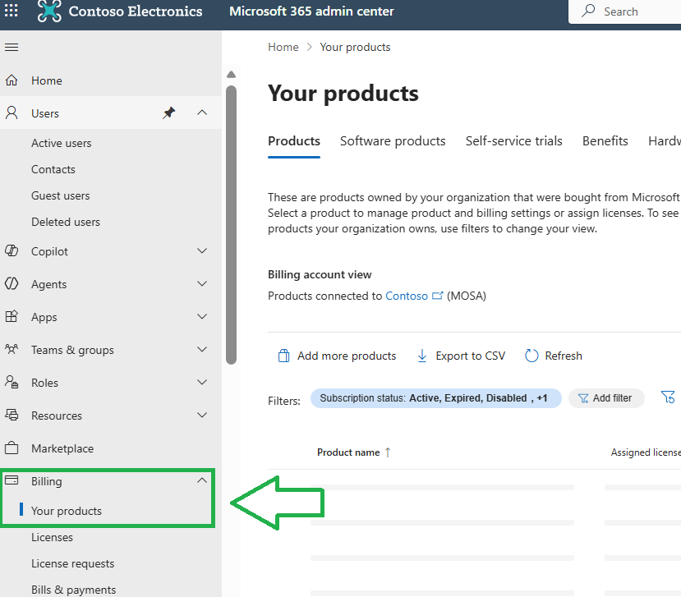Expand the Apps section chevron
Viewport: 681px width, 597px height.
click(x=202, y=316)
